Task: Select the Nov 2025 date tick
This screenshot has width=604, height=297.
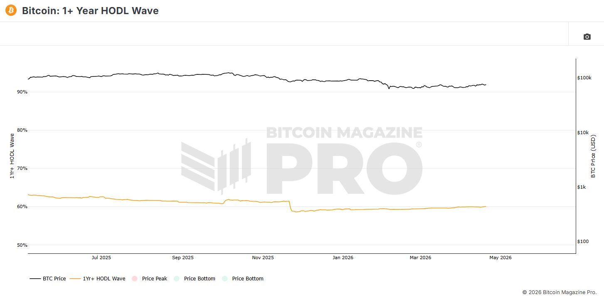Action: coord(263,258)
